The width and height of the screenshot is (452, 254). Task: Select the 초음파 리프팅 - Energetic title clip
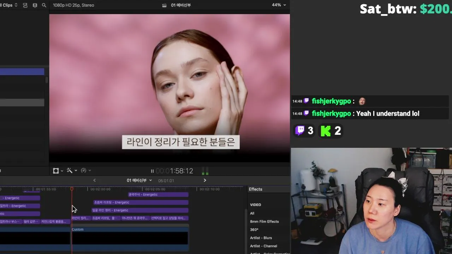(x=141, y=202)
